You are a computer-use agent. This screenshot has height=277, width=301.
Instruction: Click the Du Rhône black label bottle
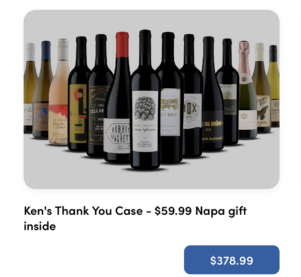tap(213, 126)
